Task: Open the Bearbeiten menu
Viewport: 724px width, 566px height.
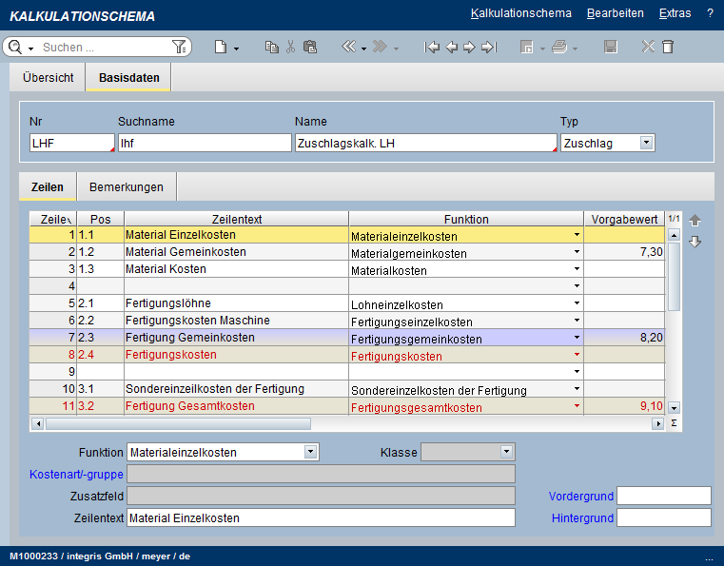Action: pyautogui.click(x=615, y=13)
